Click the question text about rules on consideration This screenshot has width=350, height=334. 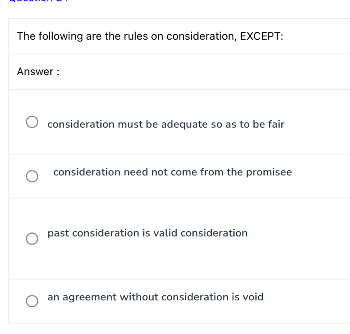(150, 36)
